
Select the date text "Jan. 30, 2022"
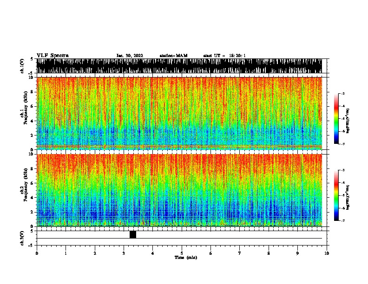(x=130, y=56)
